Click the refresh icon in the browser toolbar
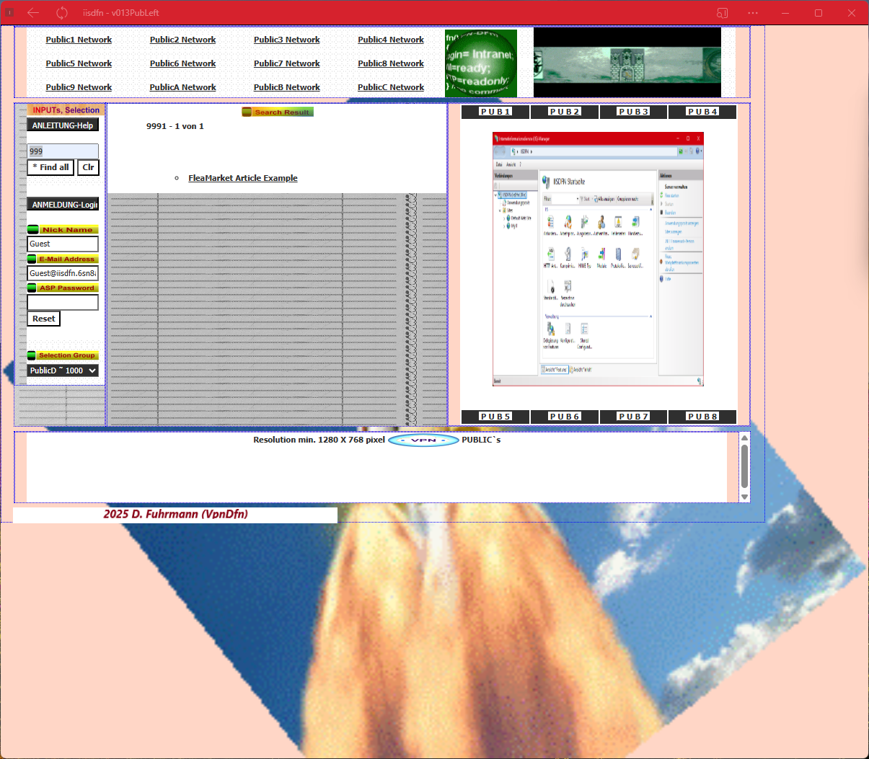This screenshot has height=759, width=869. click(x=61, y=12)
